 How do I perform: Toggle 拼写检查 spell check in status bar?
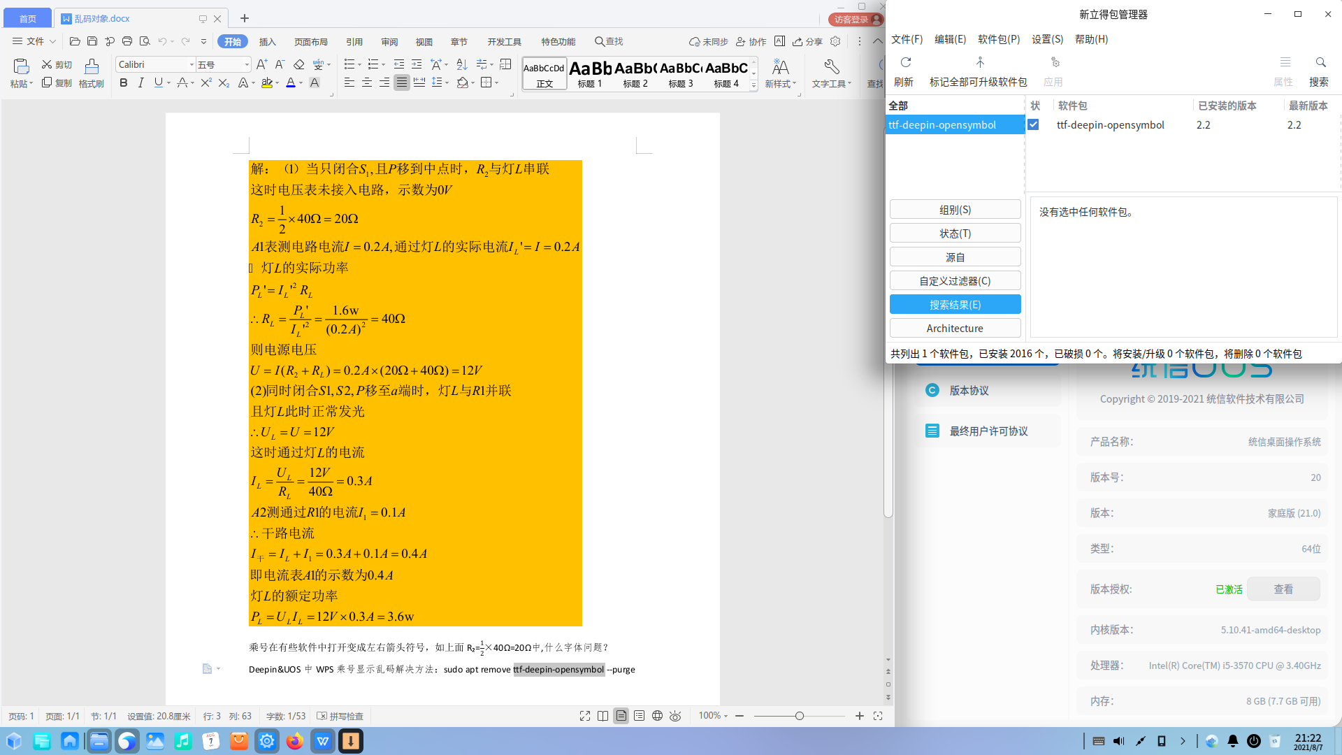point(340,716)
